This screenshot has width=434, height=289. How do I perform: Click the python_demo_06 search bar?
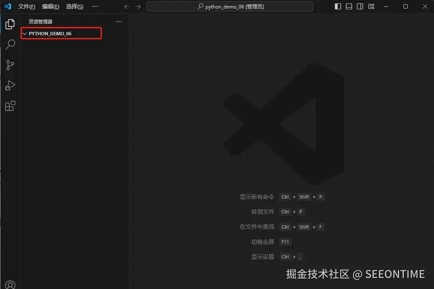coord(230,6)
